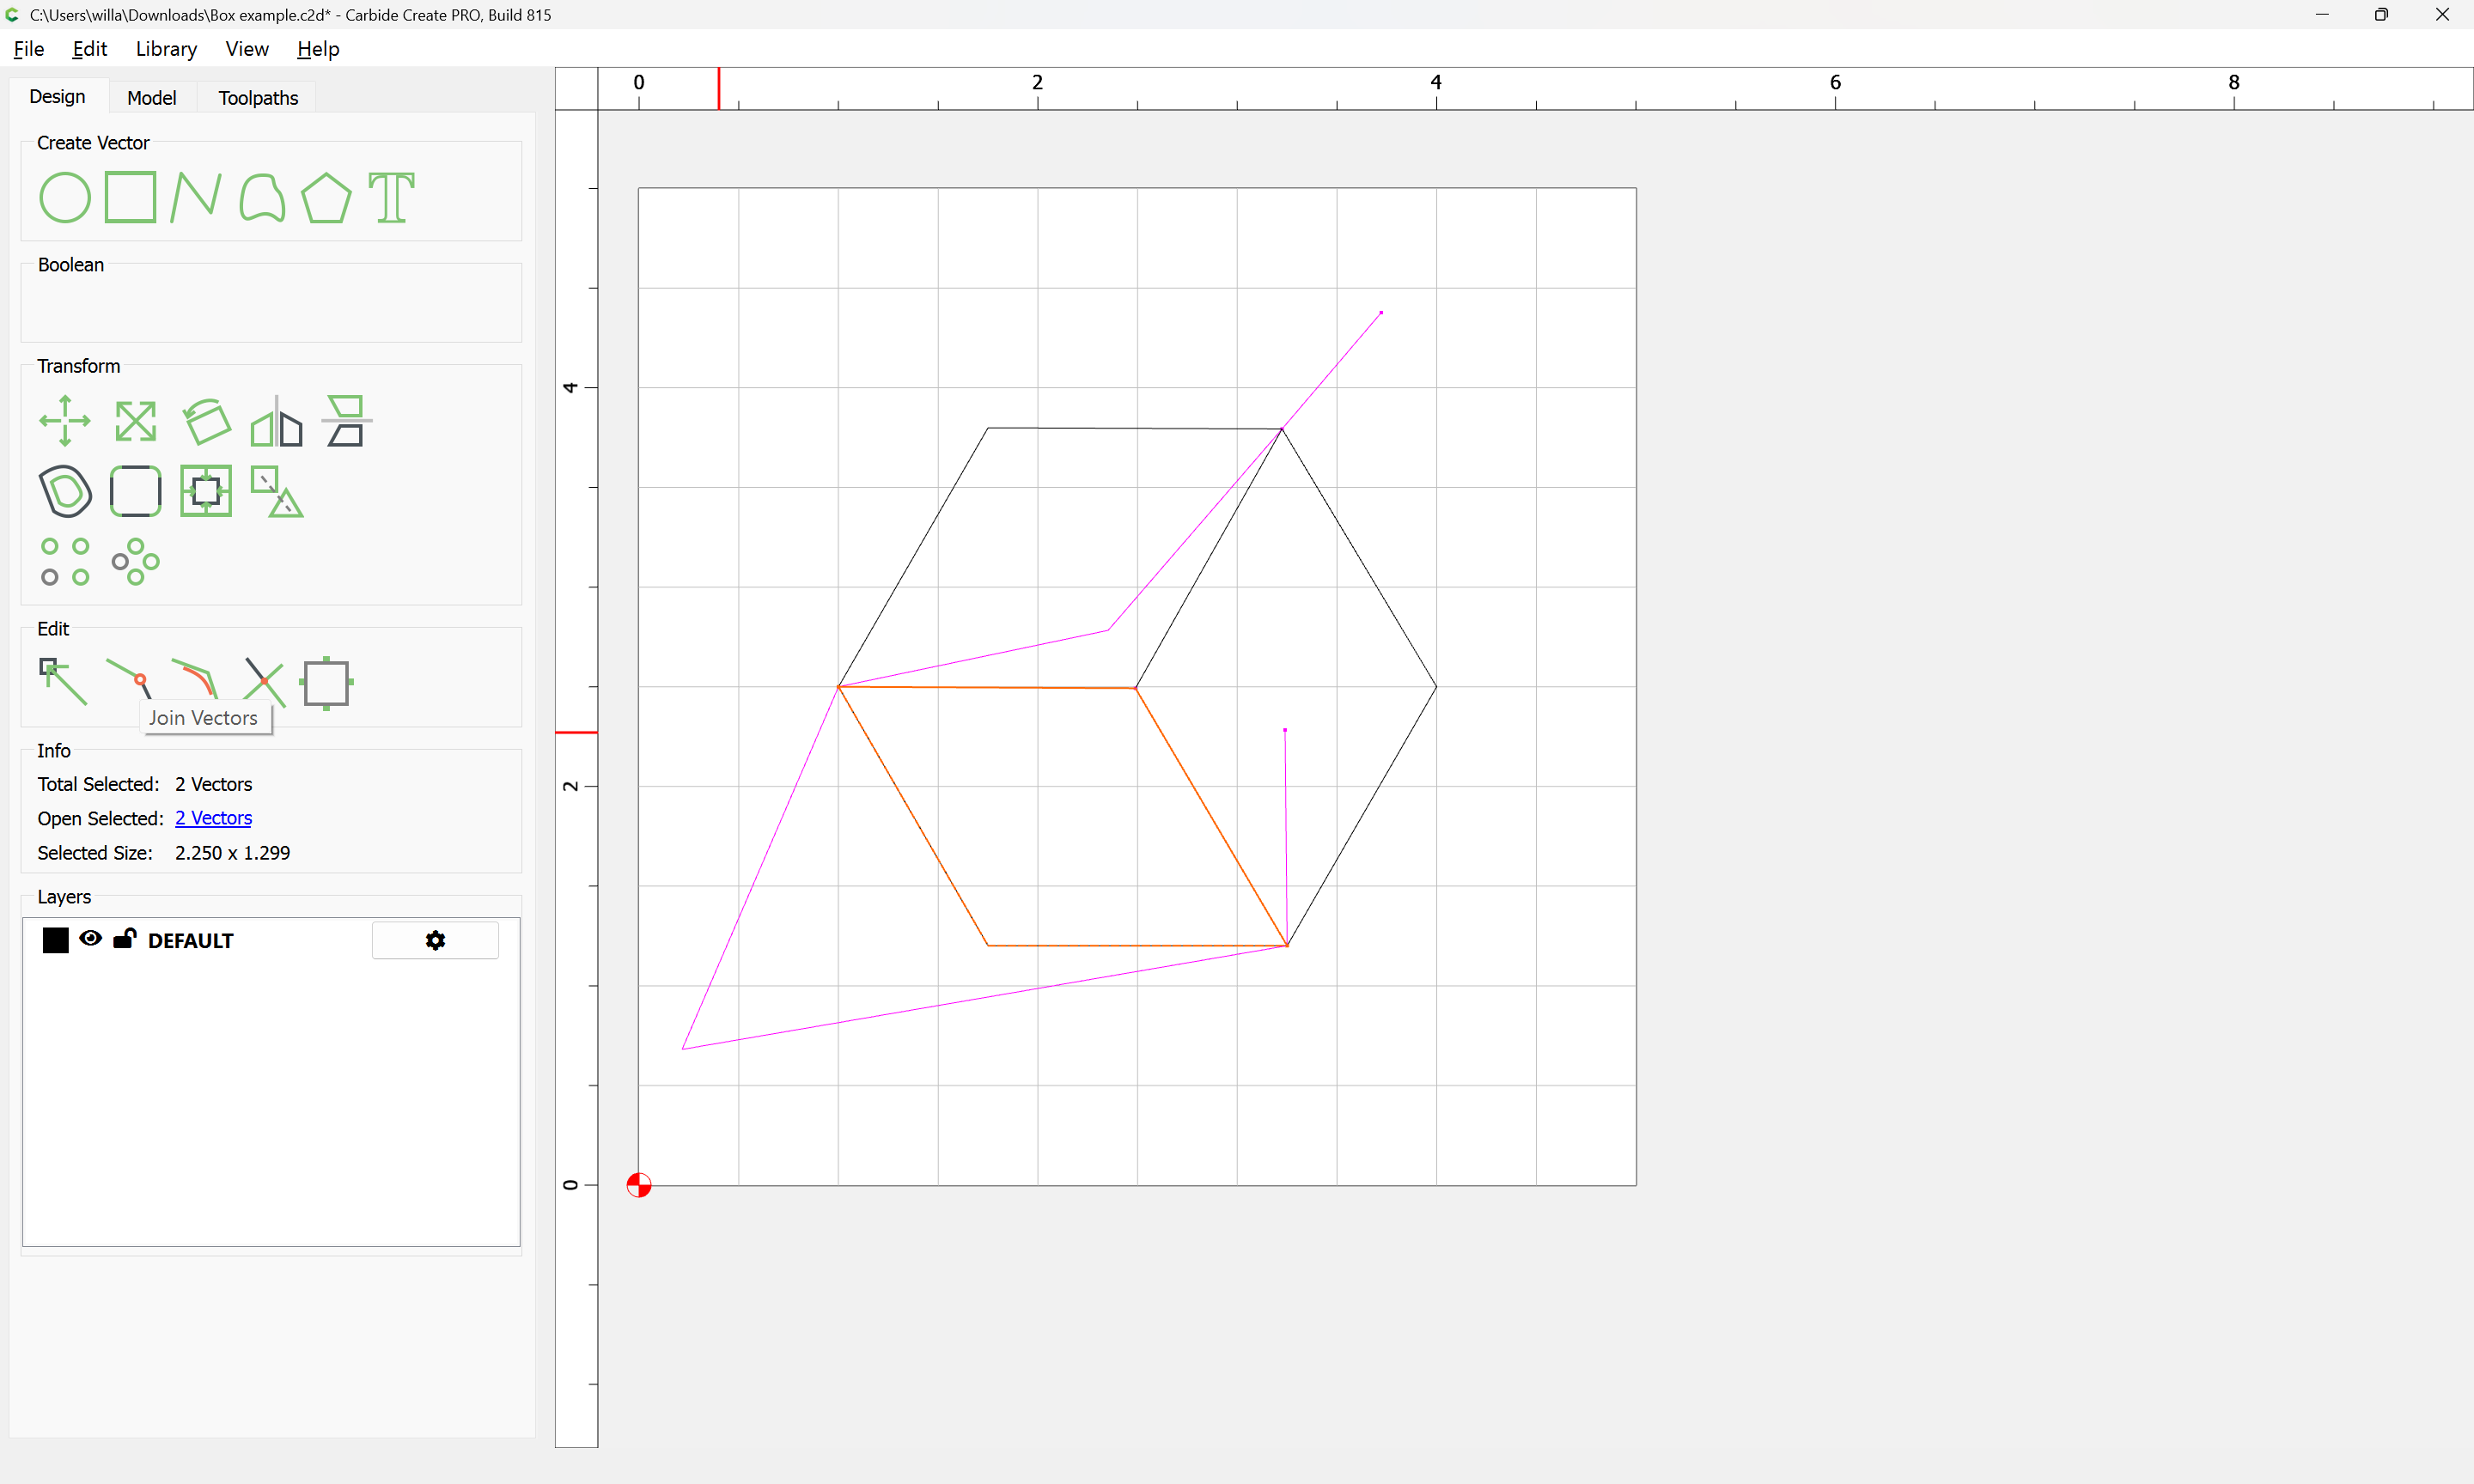This screenshot has width=2474, height=1484.
Task: Click the Rotate transform icon
Action: coord(207,421)
